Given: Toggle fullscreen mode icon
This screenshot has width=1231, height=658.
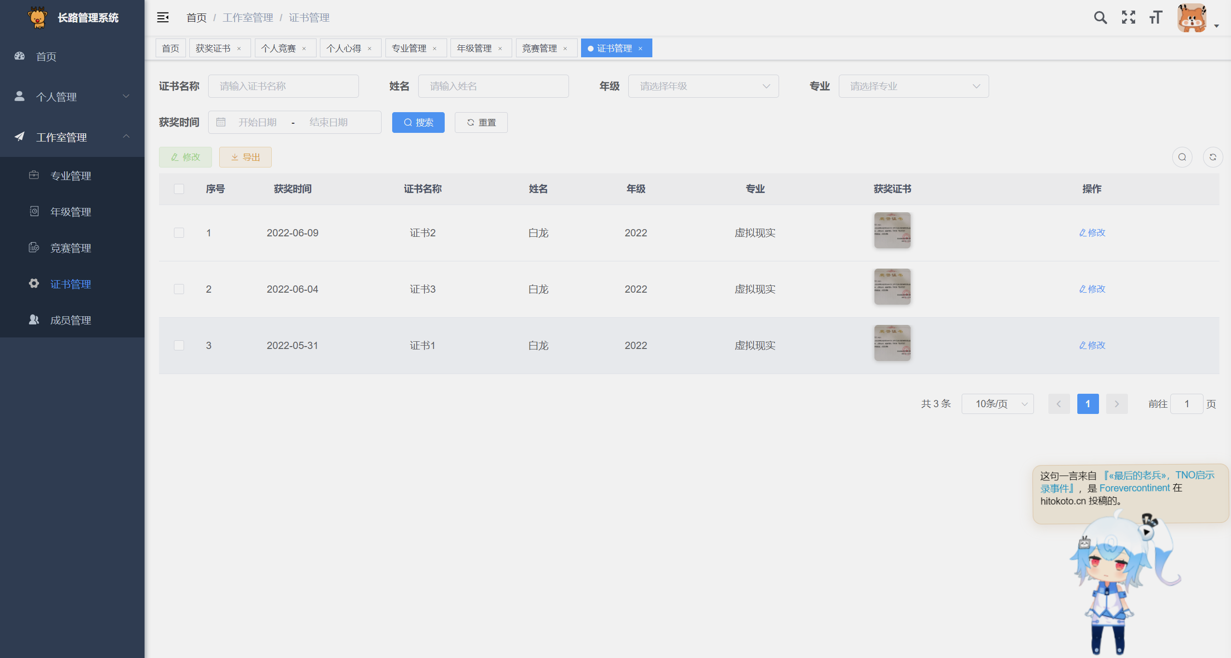Looking at the screenshot, I should pos(1128,18).
